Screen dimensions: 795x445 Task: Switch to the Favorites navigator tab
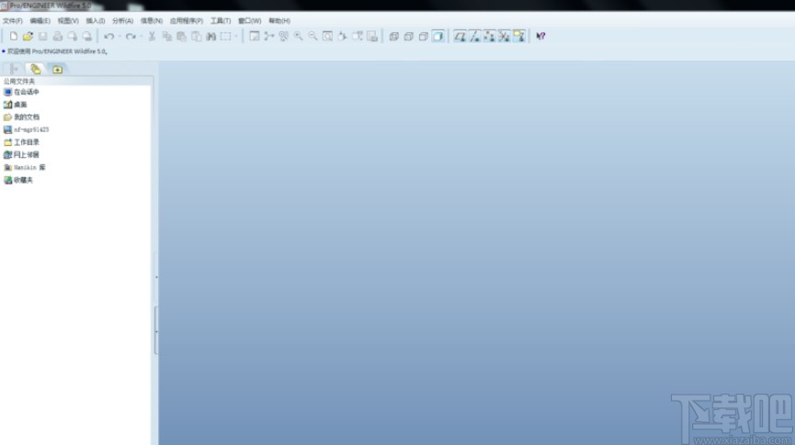(x=57, y=69)
